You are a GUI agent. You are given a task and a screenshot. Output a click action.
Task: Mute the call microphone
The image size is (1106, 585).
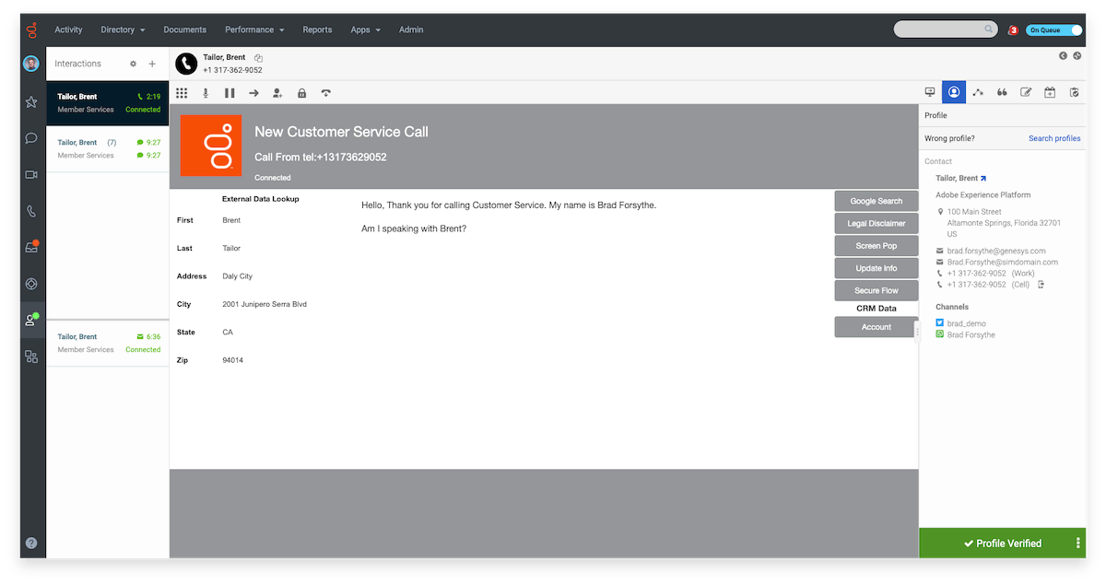point(206,92)
